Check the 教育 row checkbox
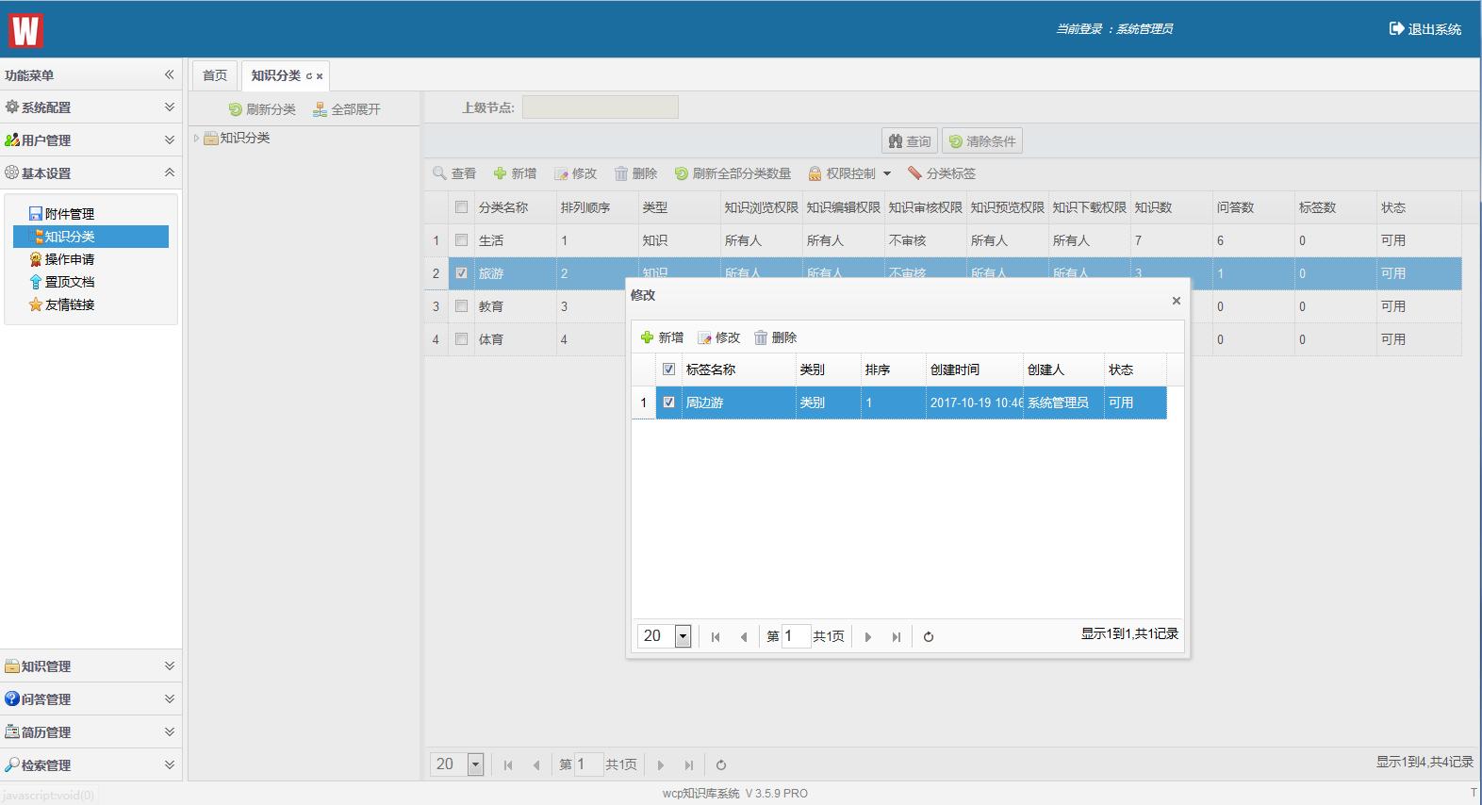 pyautogui.click(x=461, y=306)
